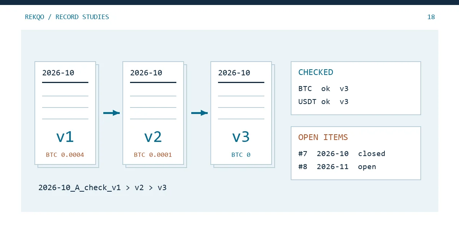Click the "2026-10_A_check_v1 > v2 > v3" file name

(103, 188)
